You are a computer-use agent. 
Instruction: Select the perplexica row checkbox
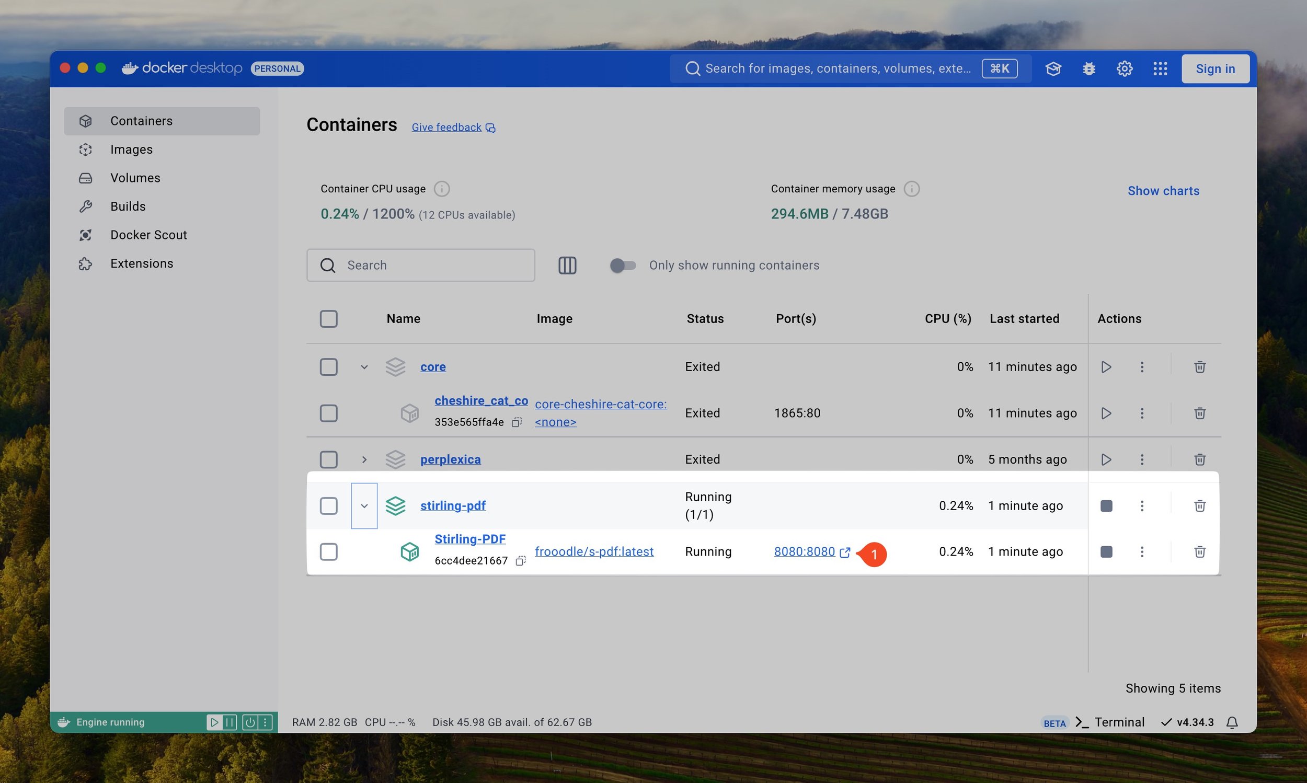328,459
